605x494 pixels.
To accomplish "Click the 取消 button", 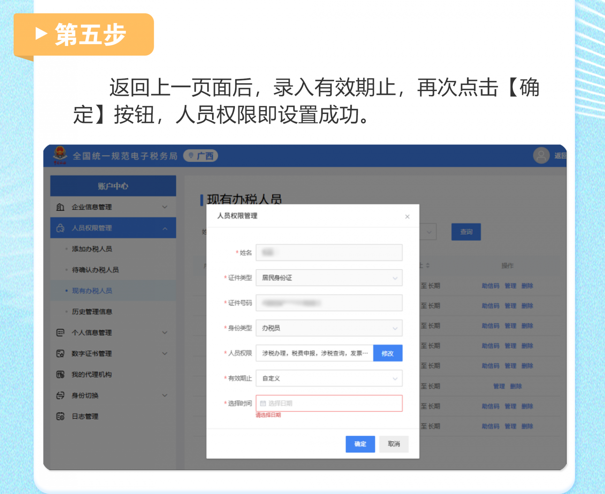I will pyautogui.click(x=394, y=444).
